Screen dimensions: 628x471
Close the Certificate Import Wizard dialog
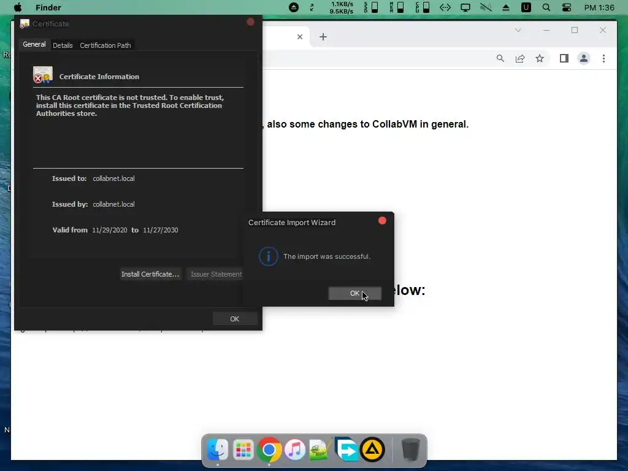[x=382, y=221]
